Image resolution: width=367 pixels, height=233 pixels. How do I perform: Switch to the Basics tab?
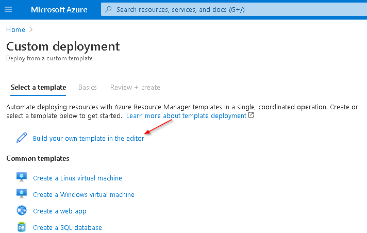88,87
